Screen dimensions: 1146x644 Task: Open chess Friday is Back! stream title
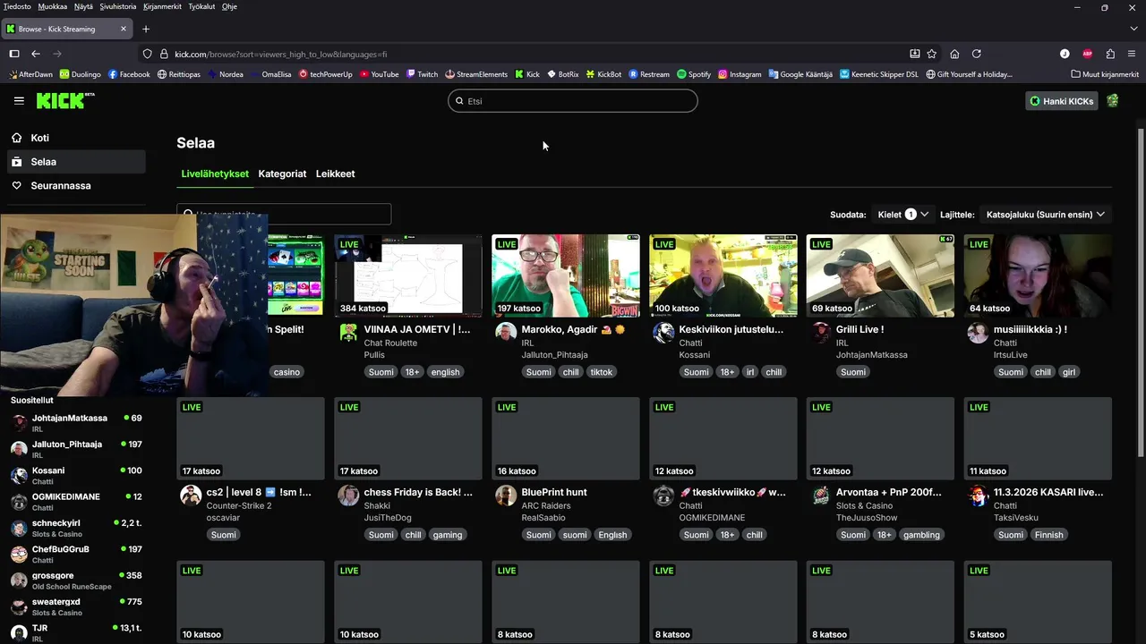[x=418, y=492]
